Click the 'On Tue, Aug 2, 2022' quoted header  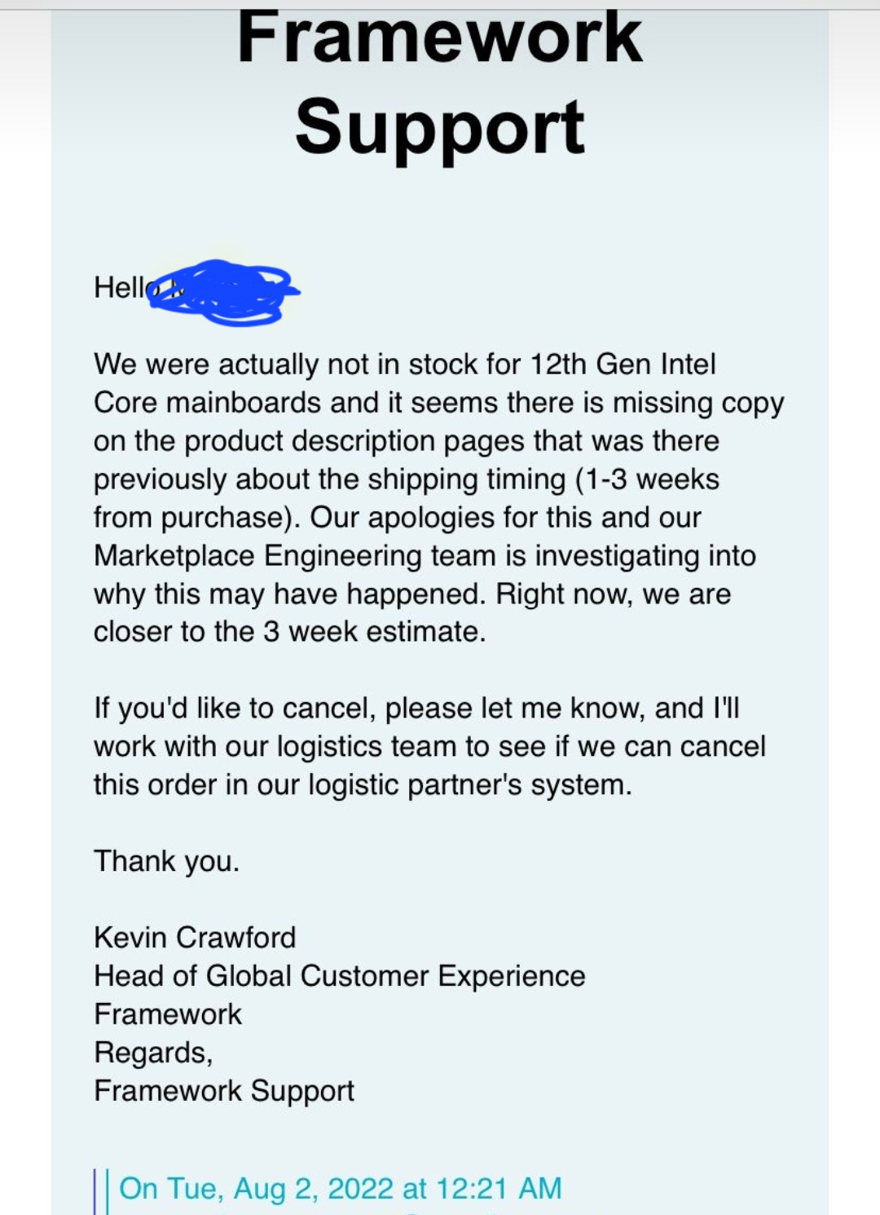click(340, 1188)
